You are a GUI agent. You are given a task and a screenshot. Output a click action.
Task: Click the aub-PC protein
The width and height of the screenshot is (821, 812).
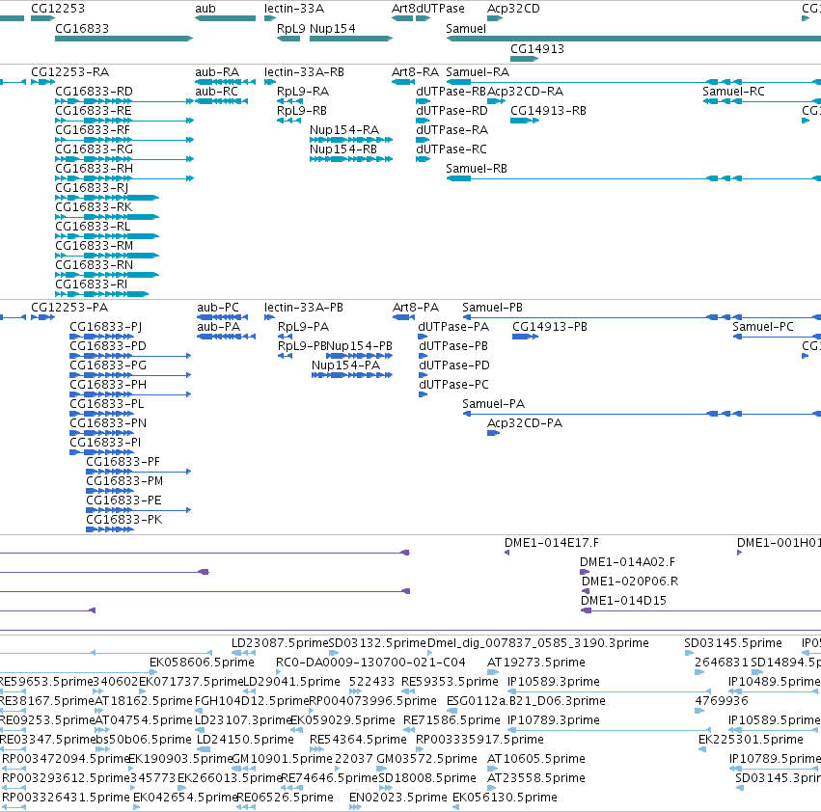click(x=218, y=308)
